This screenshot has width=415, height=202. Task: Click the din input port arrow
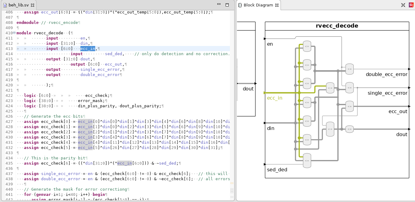(265, 123)
